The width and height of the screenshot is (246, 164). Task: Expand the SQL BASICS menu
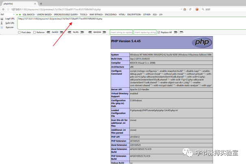tap(29, 14)
